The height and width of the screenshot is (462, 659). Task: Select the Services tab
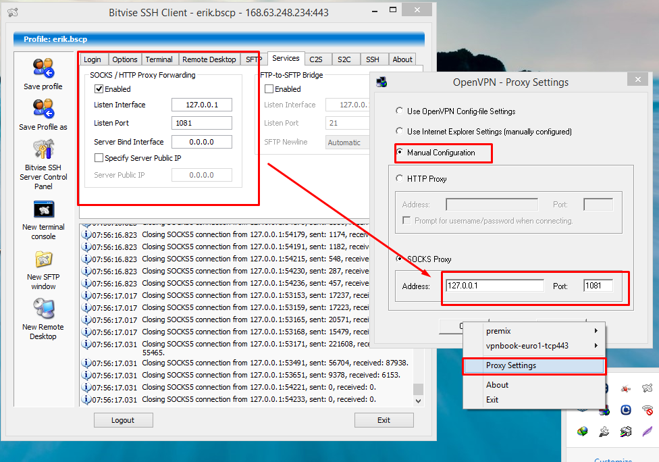(x=286, y=59)
